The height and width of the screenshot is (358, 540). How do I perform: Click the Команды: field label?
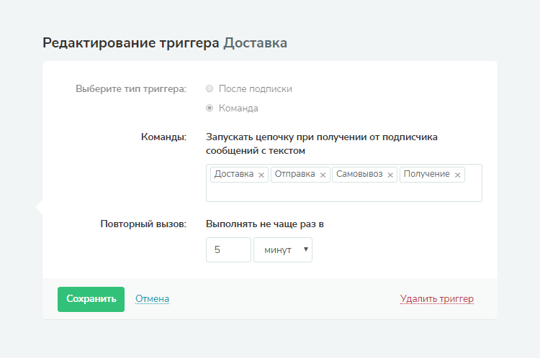point(163,137)
